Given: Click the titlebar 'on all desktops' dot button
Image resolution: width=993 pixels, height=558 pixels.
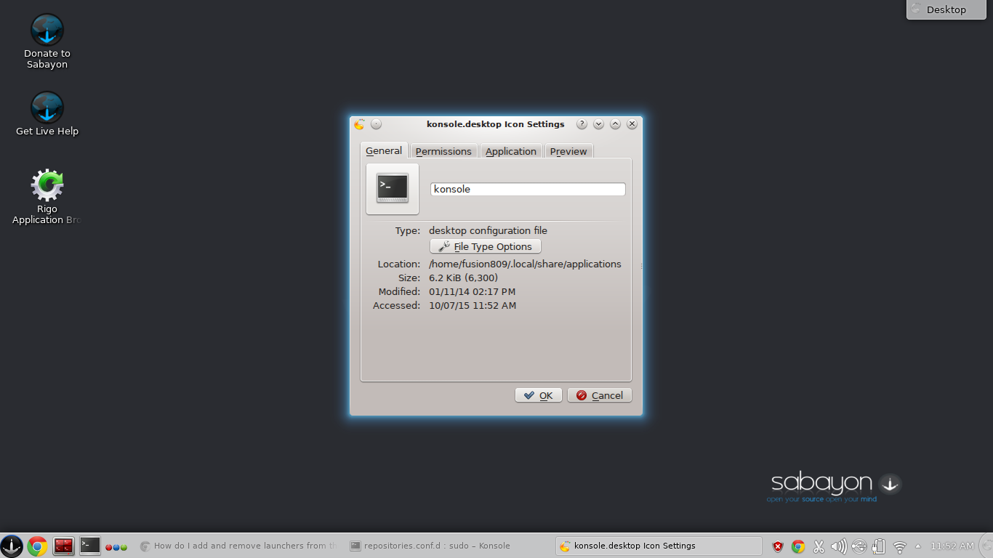Looking at the screenshot, I should (x=376, y=124).
